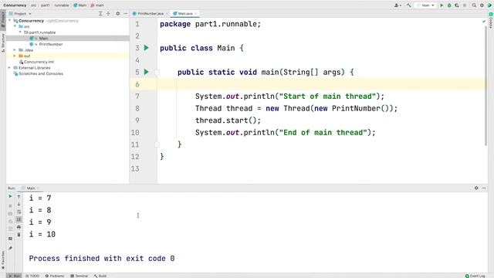494x278 pixels.
Task: Click Main class in the breadcrumb bar
Action: pyautogui.click(x=80, y=5)
